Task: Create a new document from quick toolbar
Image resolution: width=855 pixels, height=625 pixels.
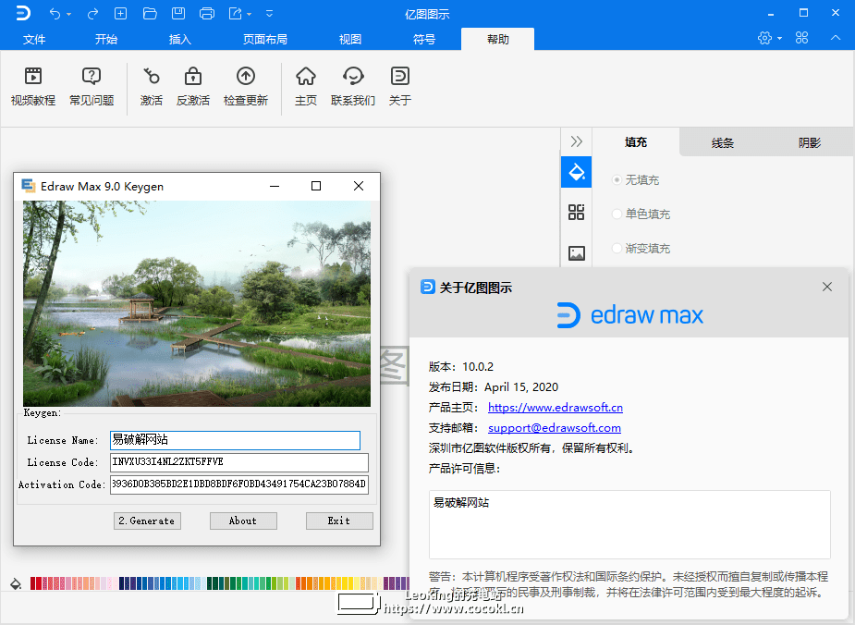Action: coord(120,14)
